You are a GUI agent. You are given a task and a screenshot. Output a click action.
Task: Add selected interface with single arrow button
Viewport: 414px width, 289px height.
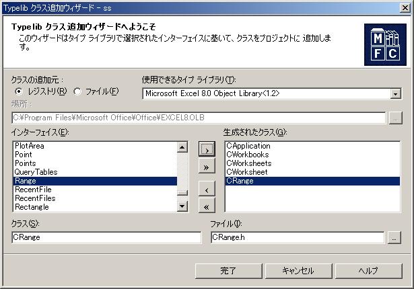207,149
